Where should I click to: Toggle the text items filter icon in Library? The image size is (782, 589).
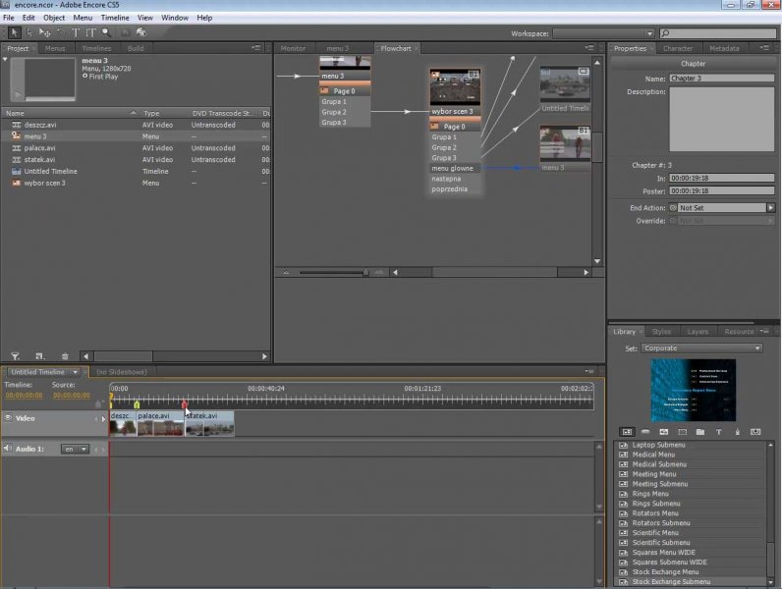(x=718, y=432)
